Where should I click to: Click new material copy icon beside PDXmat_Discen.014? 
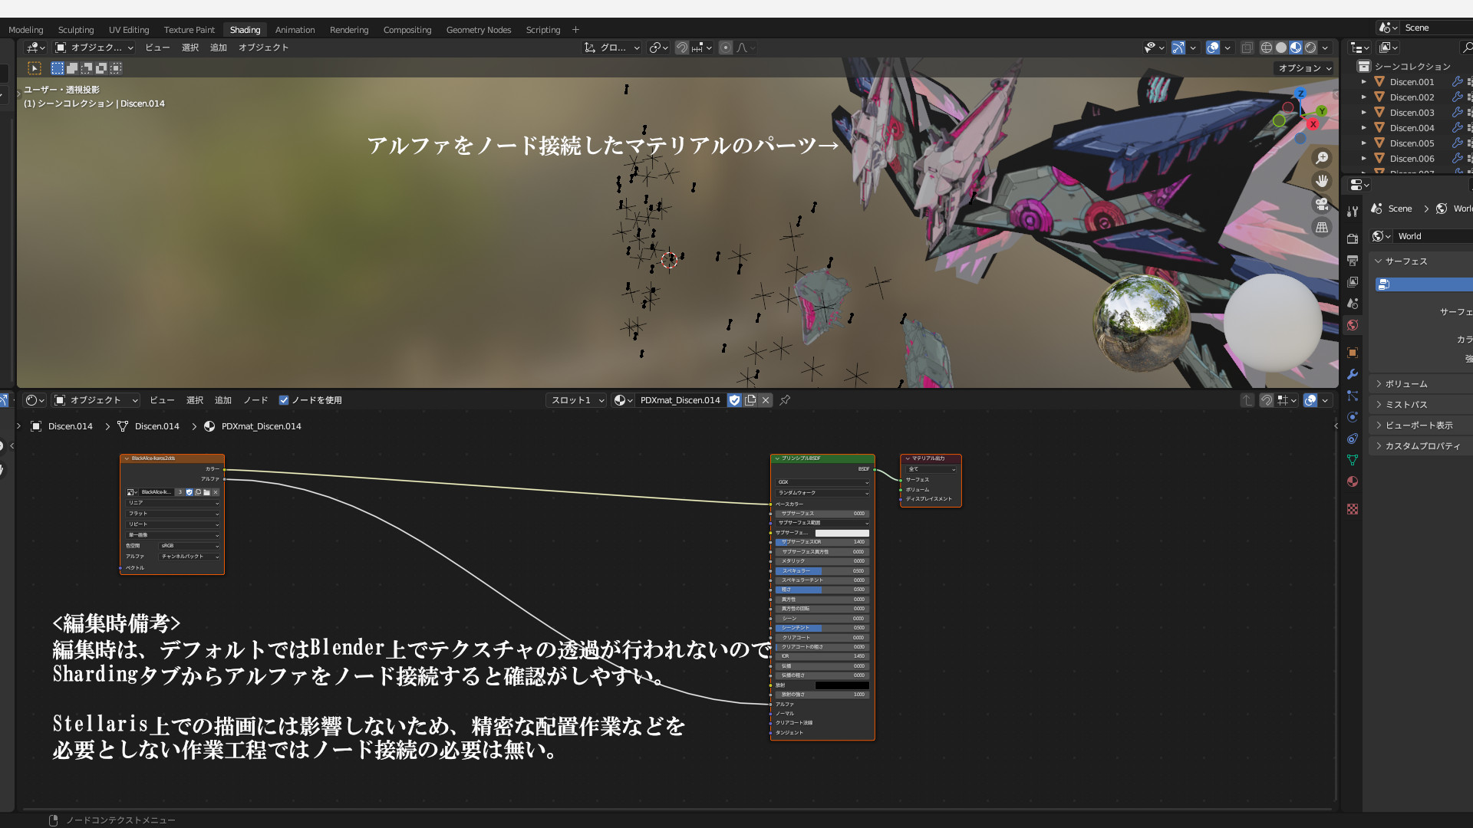point(750,400)
